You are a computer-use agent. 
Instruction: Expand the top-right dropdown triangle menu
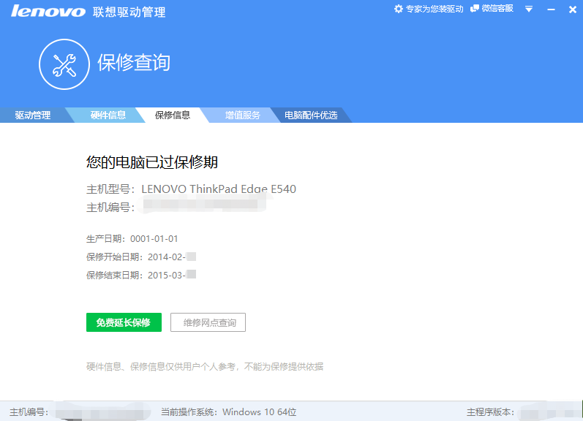click(x=529, y=10)
